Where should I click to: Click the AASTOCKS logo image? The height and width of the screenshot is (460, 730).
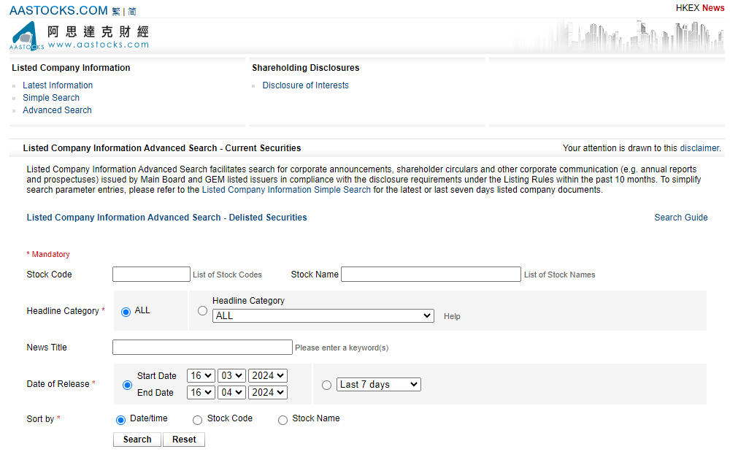(28, 36)
